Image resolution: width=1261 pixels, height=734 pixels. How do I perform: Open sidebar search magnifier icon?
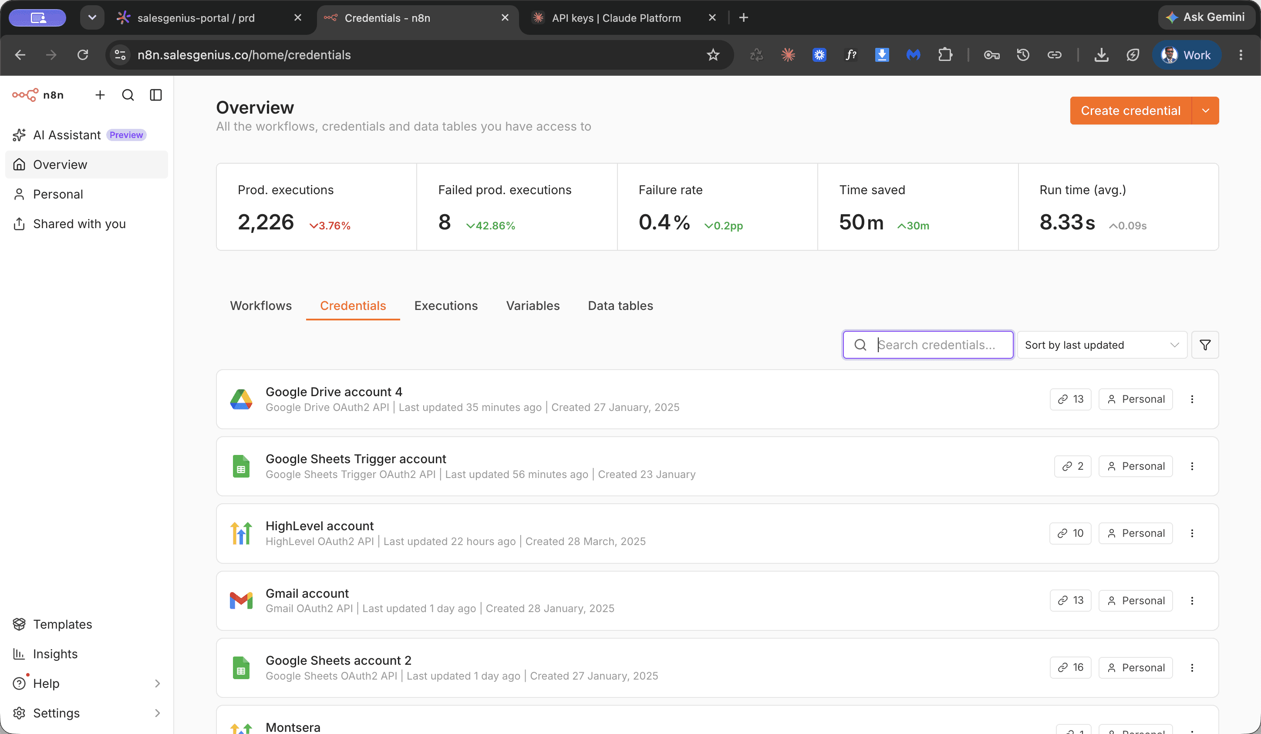tap(128, 95)
